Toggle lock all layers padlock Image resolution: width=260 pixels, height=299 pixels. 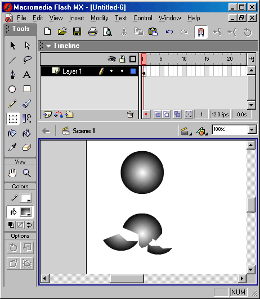(x=122, y=59)
